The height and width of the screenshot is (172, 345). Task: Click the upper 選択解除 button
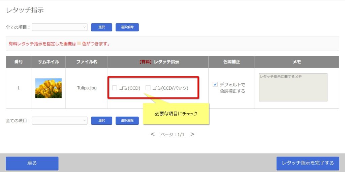127,27
